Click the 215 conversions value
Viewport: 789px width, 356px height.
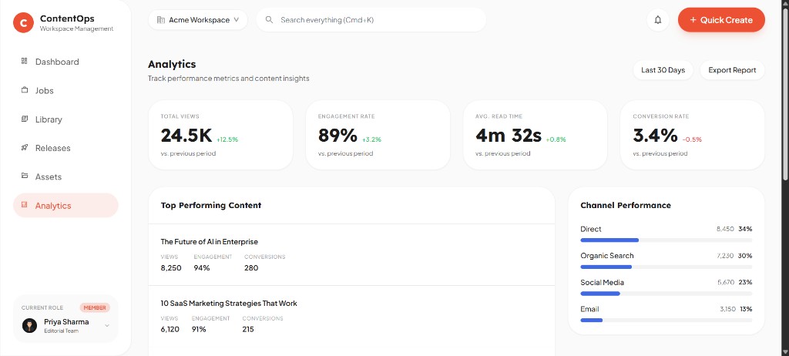[248, 329]
